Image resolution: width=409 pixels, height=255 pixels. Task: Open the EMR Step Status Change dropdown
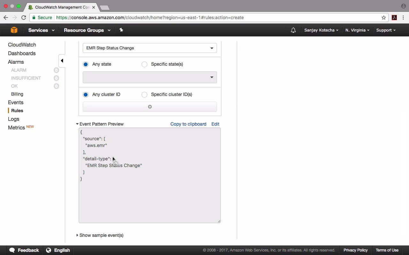[150, 48]
